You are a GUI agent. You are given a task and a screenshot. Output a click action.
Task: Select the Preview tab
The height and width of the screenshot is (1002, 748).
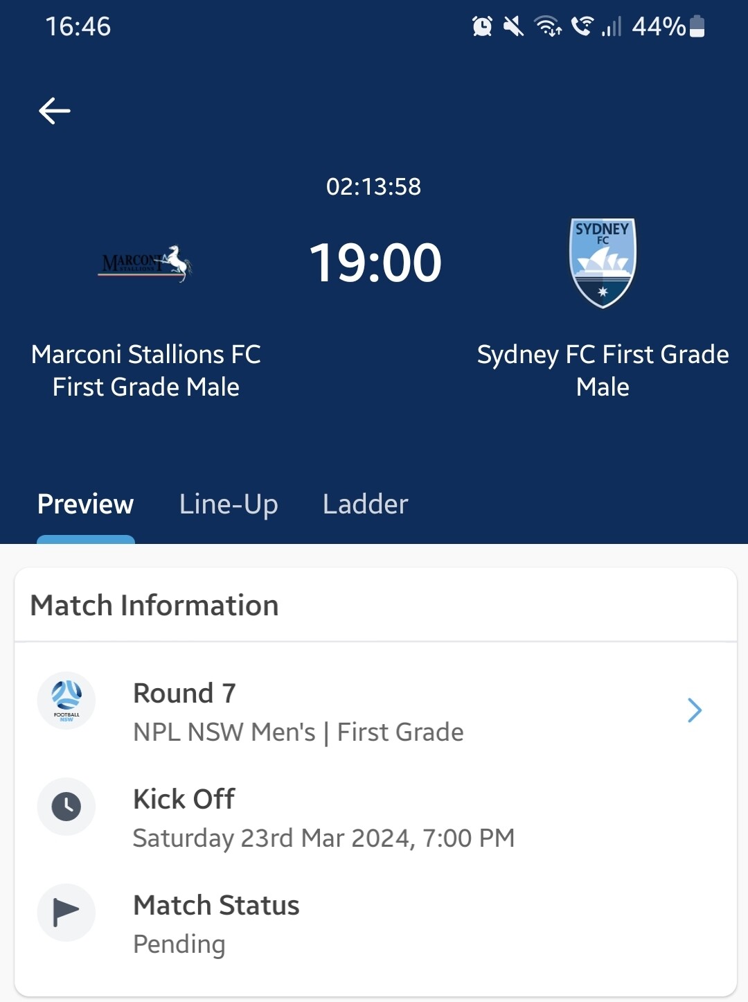(85, 504)
